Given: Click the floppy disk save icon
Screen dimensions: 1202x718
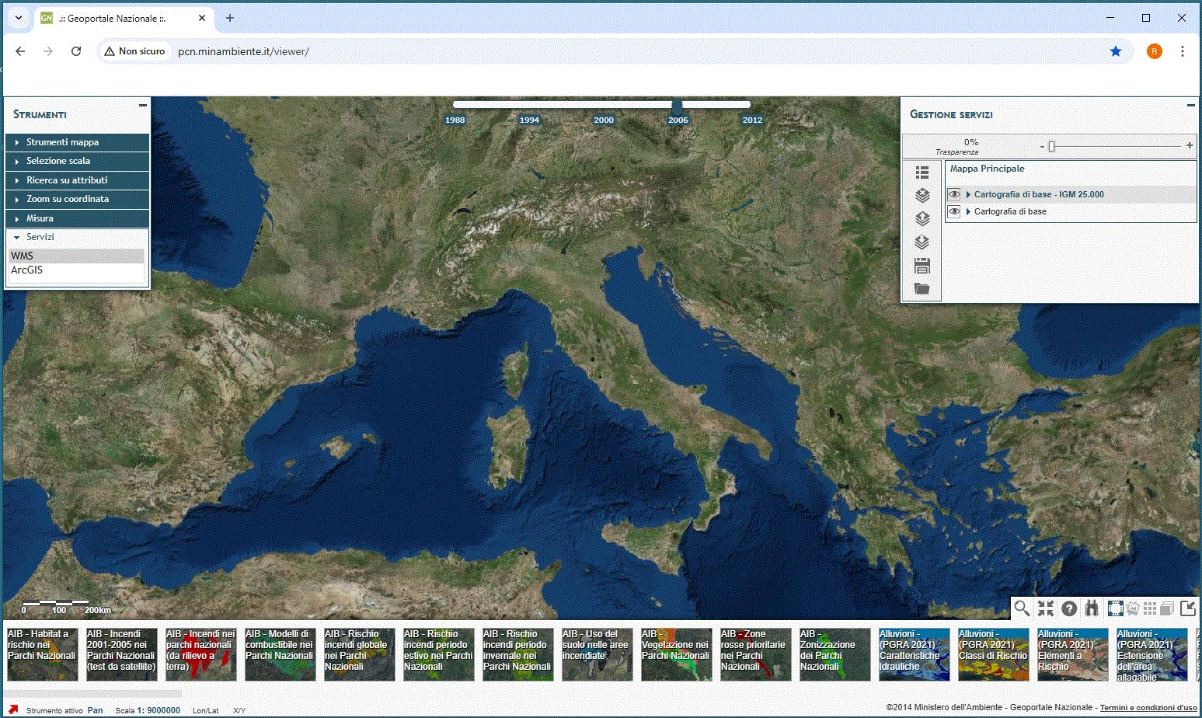Looking at the screenshot, I should pyautogui.click(x=922, y=266).
